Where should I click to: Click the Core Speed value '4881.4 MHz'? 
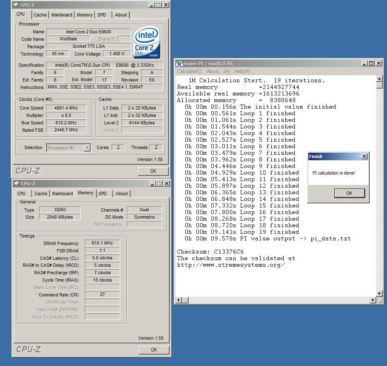tap(66, 108)
